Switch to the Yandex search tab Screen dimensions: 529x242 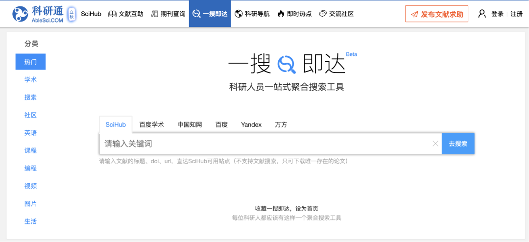pos(251,124)
